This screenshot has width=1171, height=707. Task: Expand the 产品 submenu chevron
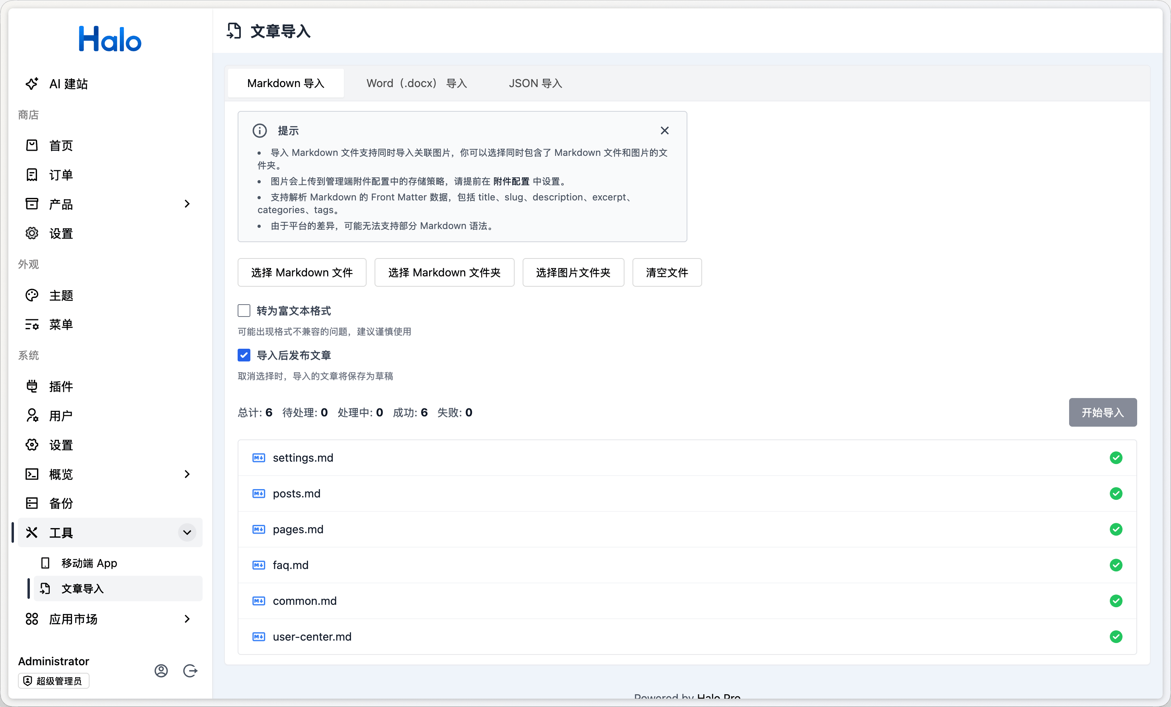coord(187,204)
